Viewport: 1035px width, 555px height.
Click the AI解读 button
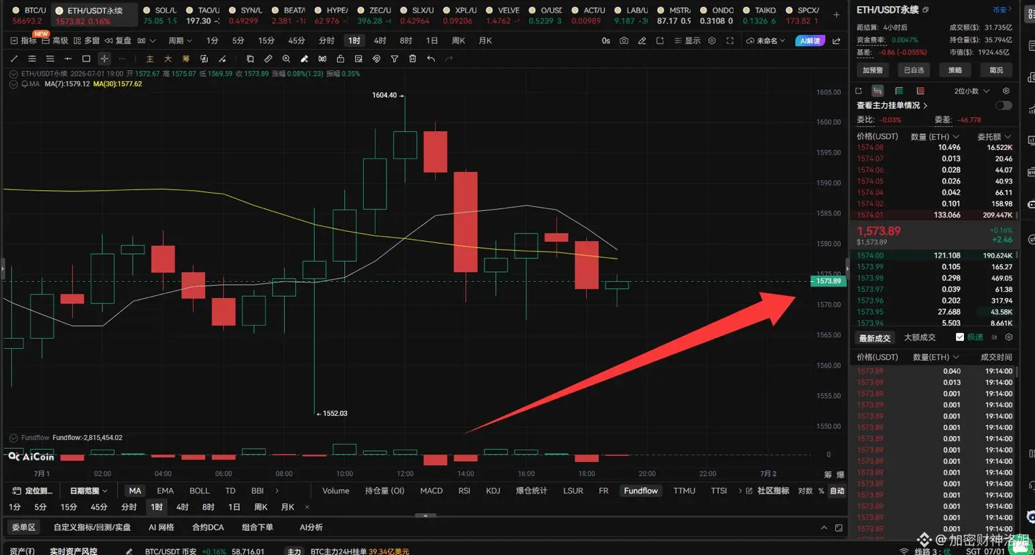coord(810,41)
